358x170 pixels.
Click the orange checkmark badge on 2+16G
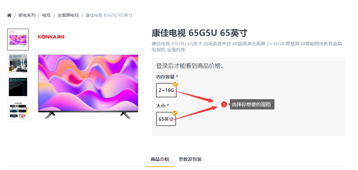pyautogui.click(x=175, y=84)
